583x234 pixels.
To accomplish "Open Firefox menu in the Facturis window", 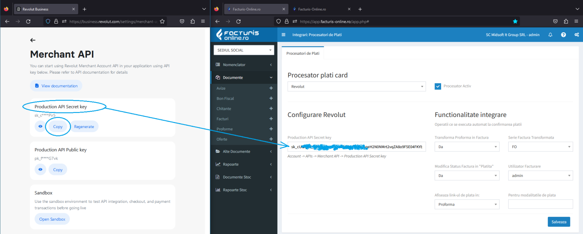I will (x=577, y=22).
